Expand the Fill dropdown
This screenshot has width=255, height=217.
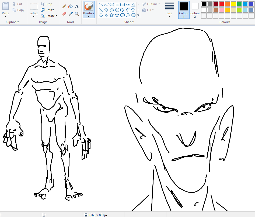tap(153, 10)
